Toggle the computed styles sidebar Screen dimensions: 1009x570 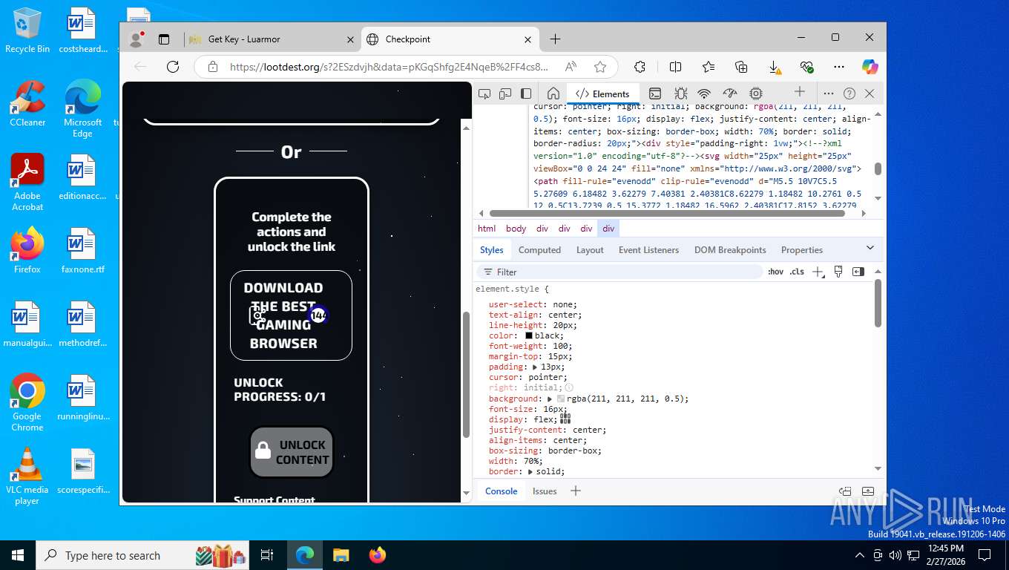[x=858, y=272]
